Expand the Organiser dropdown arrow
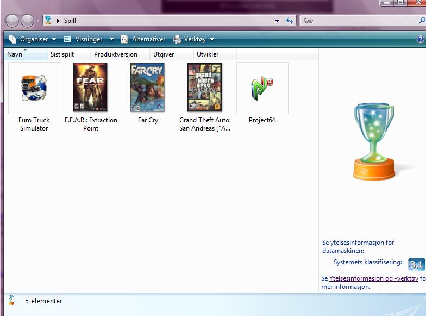The width and height of the screenshot is (426, 316). (x=54, y=39)
